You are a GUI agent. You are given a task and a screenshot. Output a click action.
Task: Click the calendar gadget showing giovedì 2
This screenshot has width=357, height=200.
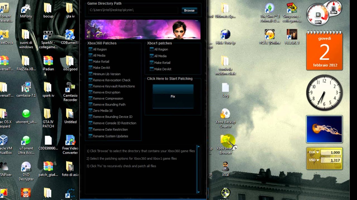(324, 51)
